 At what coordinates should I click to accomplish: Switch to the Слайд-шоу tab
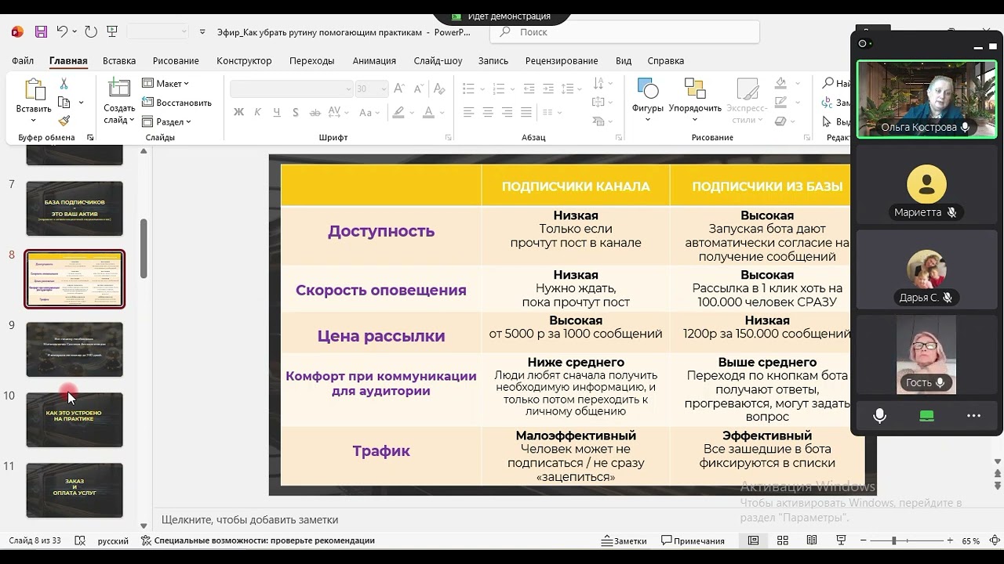(438, 60)
